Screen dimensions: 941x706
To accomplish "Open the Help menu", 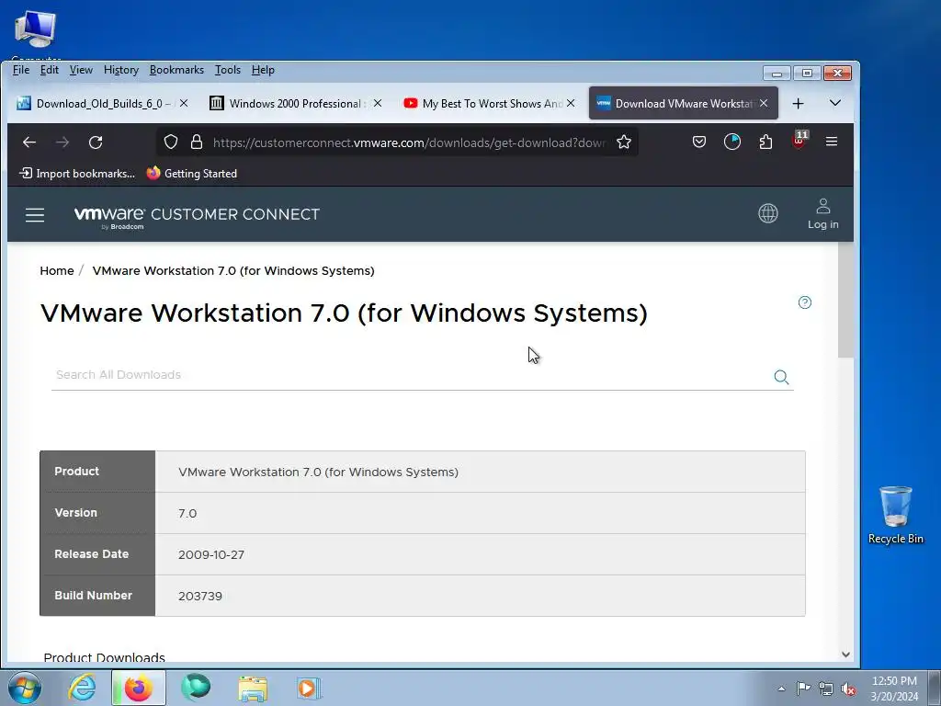I will click(263, 70).
